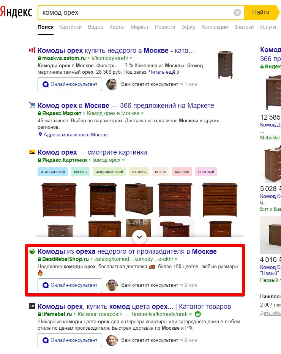Open 'Адреса магазинов в Москве' link

click(76, 134)
